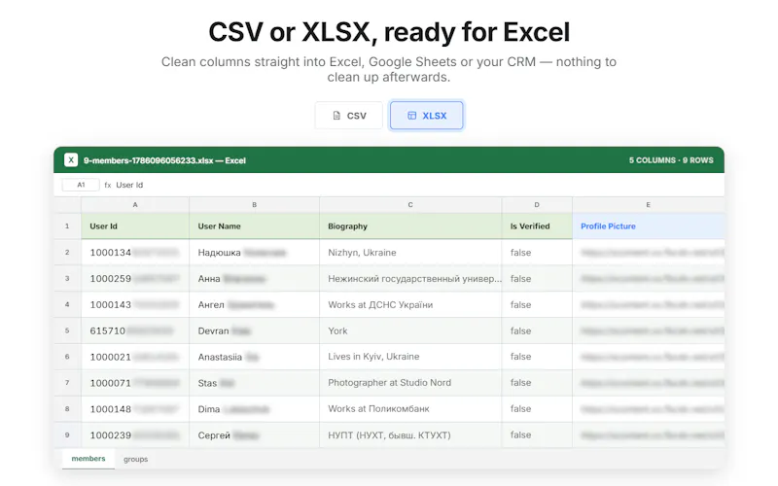Click the user id cell starting 1000239
This screenshot has height=486, width=778.
135,434
